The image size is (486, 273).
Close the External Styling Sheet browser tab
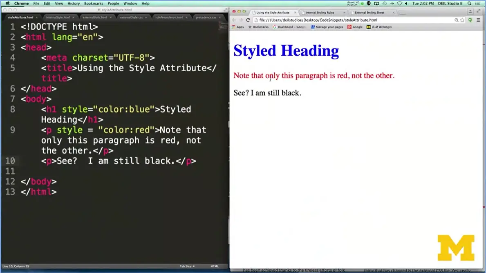(x=394, y=13)
